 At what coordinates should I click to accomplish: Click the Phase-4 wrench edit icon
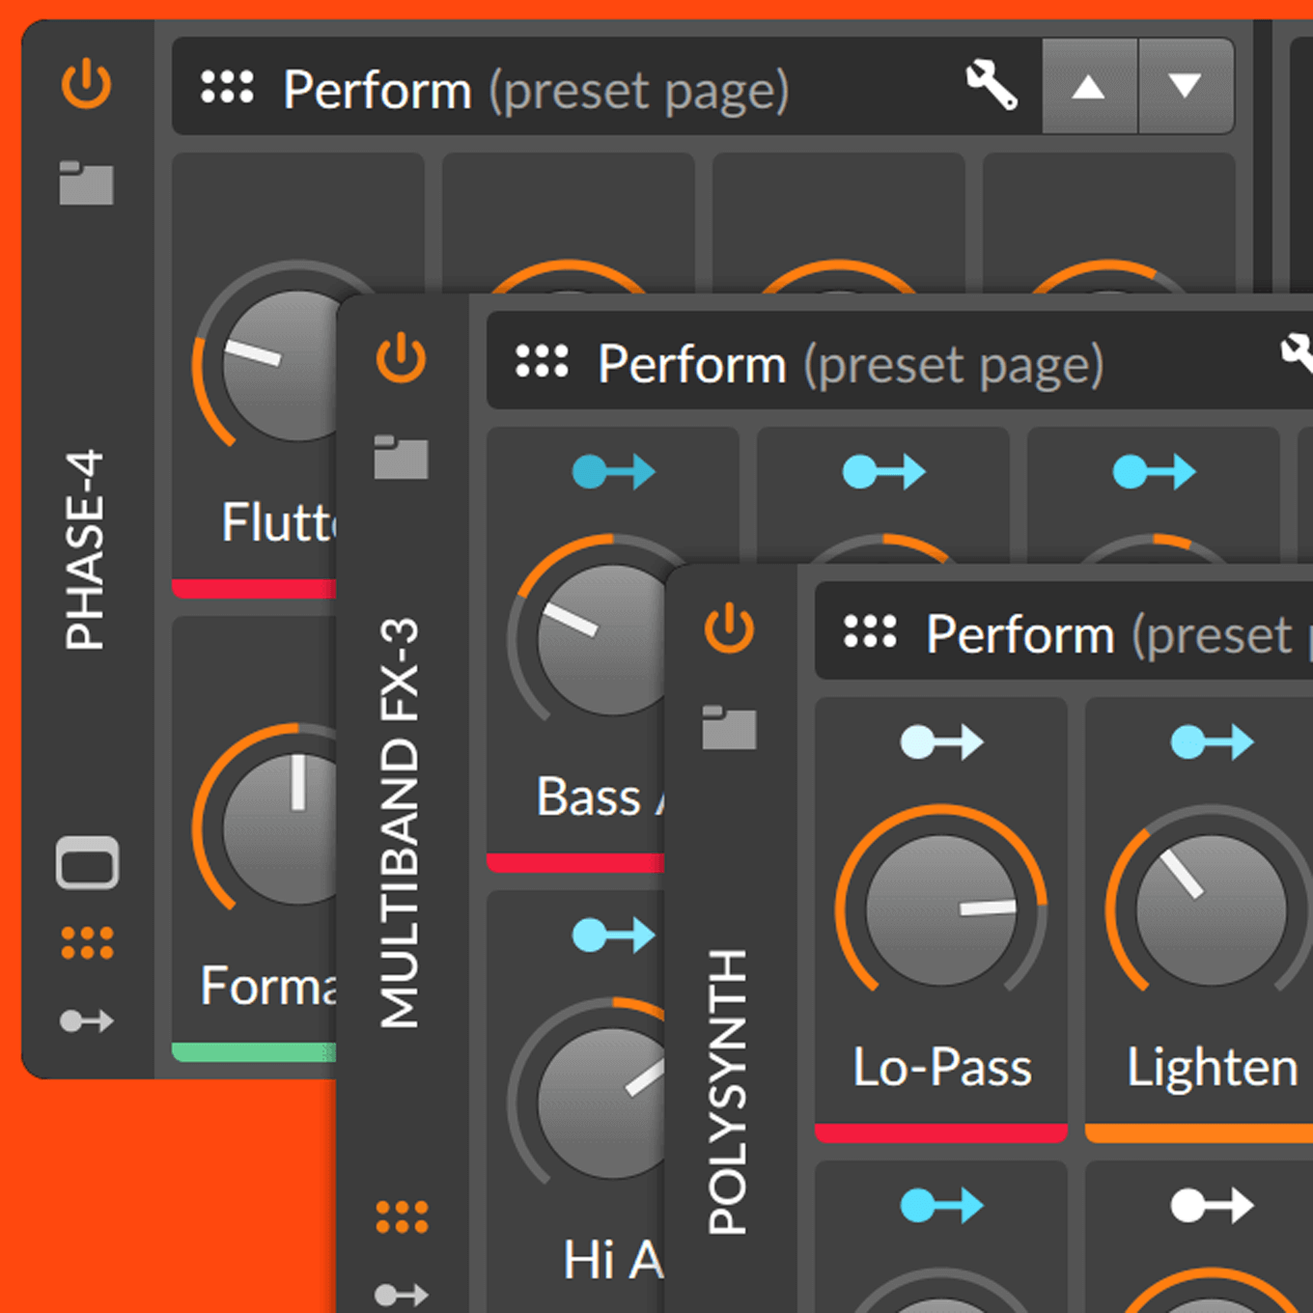[x=992, y=85]
